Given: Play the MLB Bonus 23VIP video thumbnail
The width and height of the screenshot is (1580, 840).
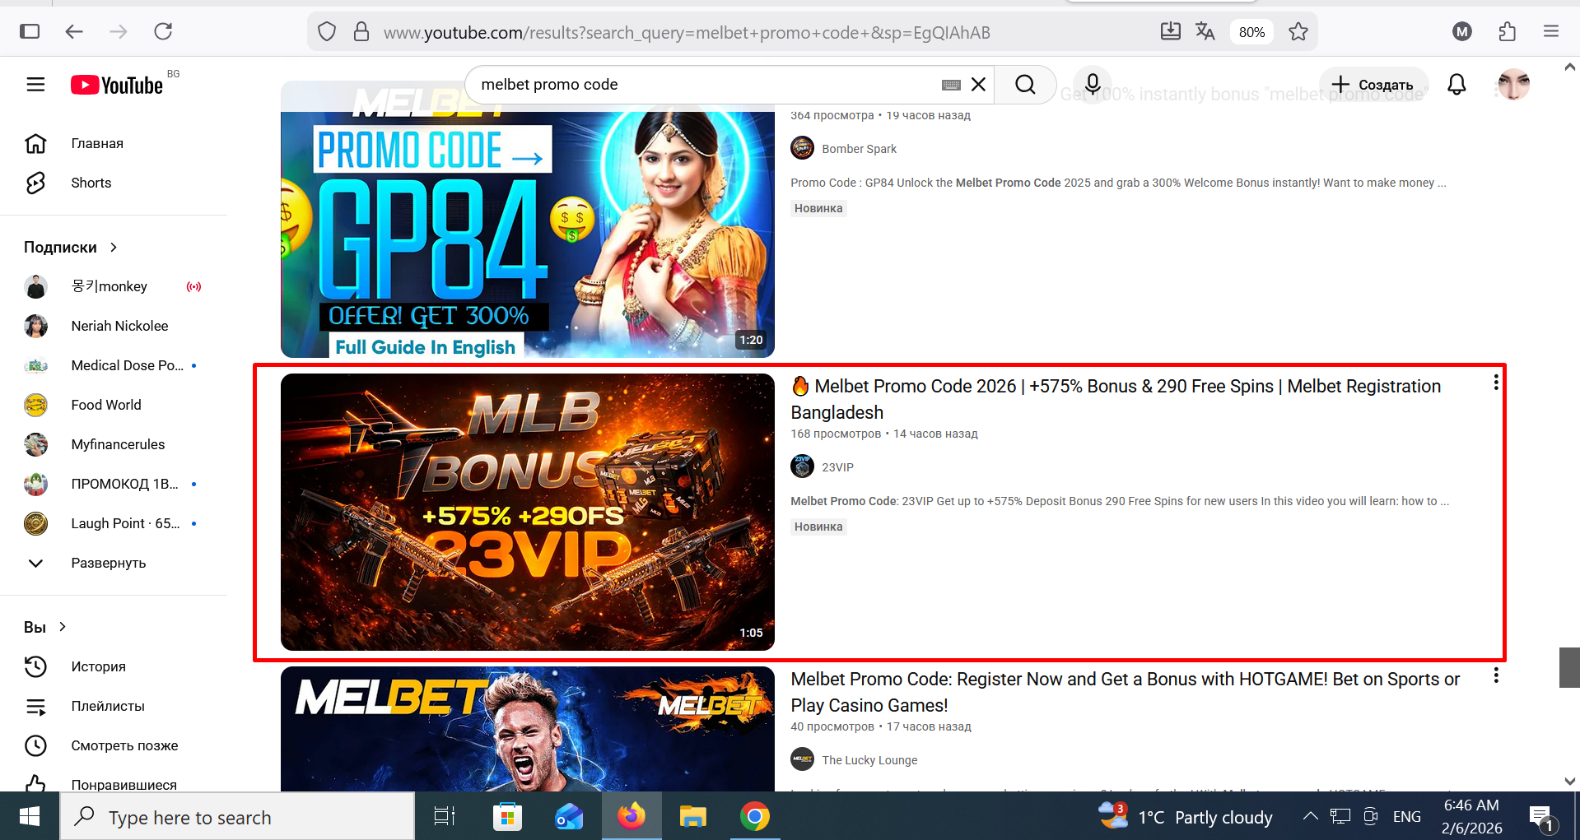Looking at the screenshot, I should pos(528,512).
